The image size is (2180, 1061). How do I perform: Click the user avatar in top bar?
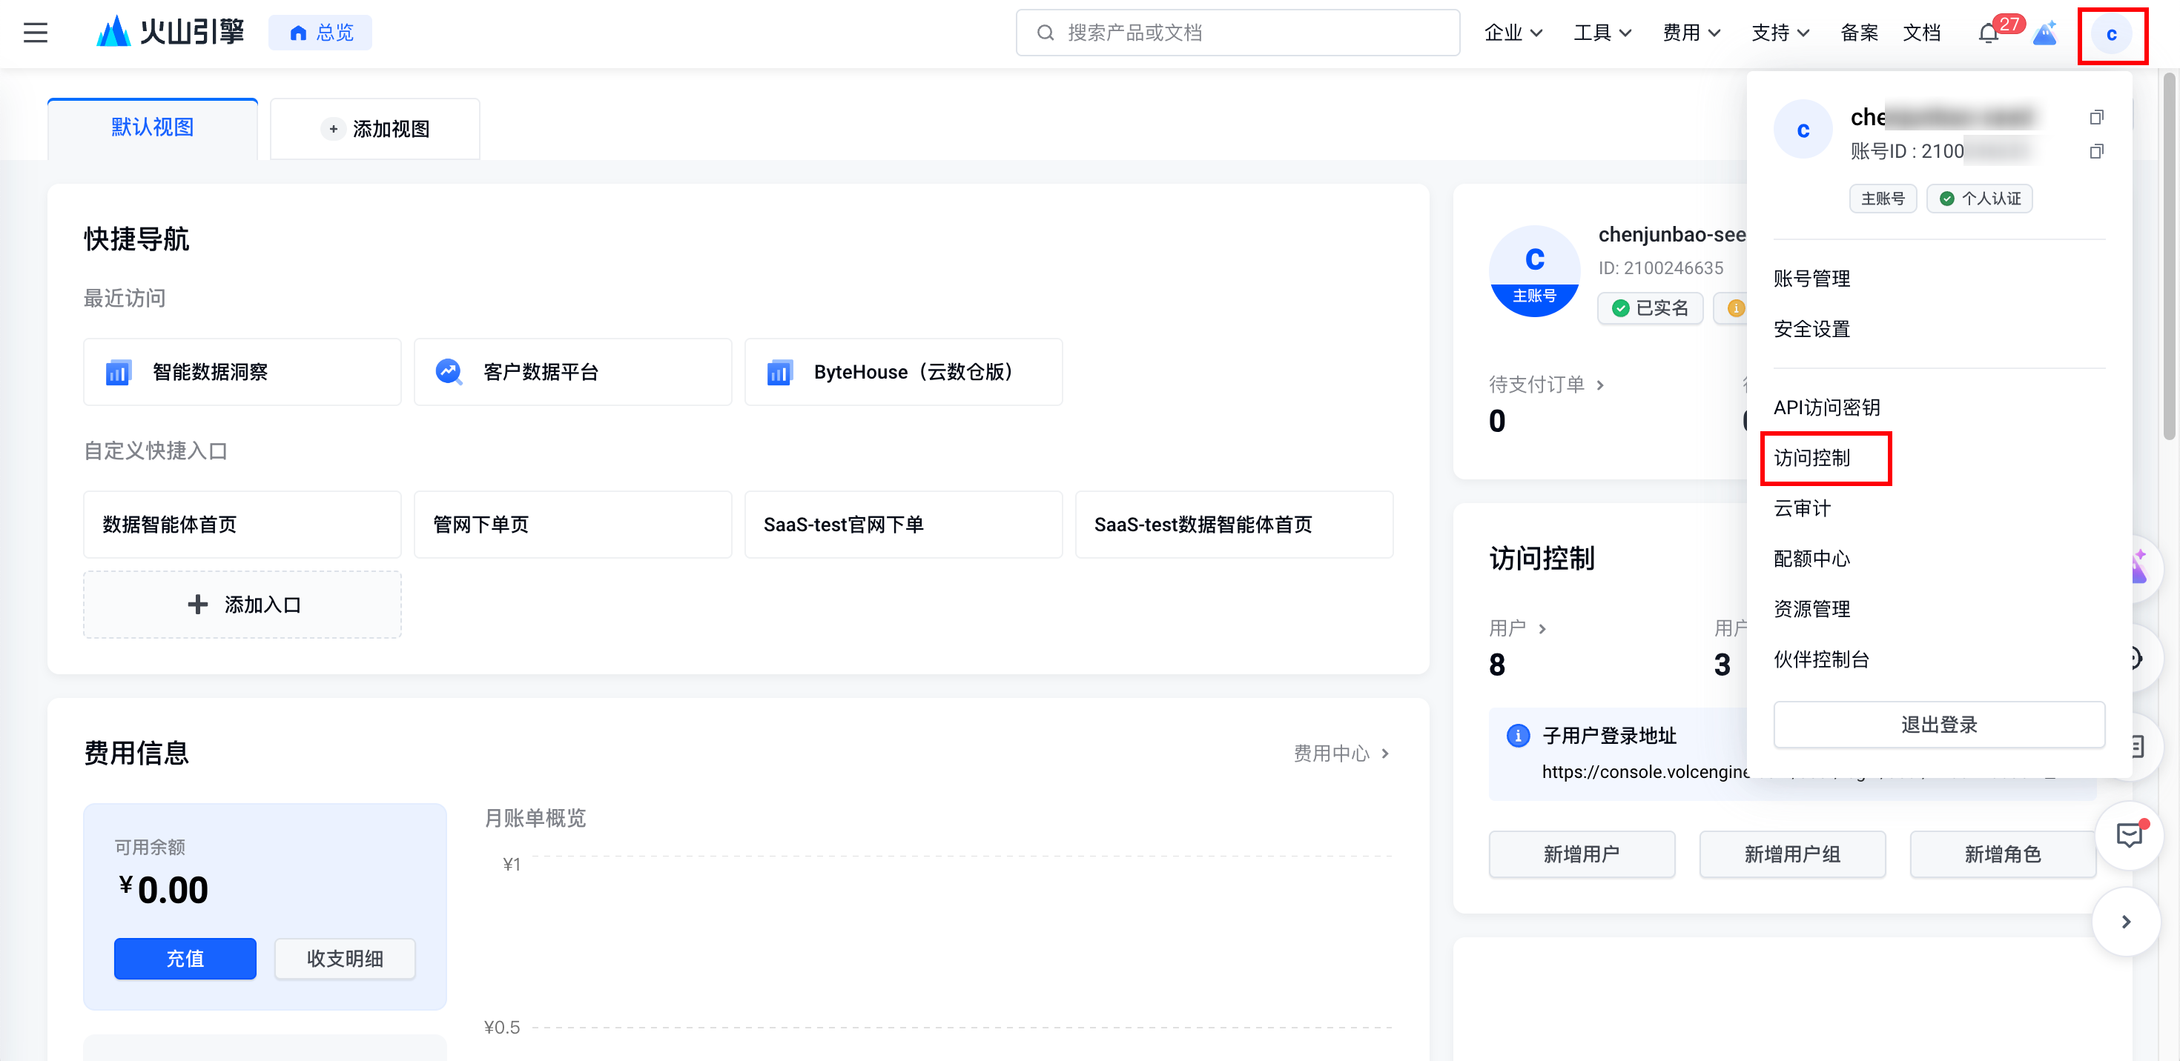point(2110,35)
